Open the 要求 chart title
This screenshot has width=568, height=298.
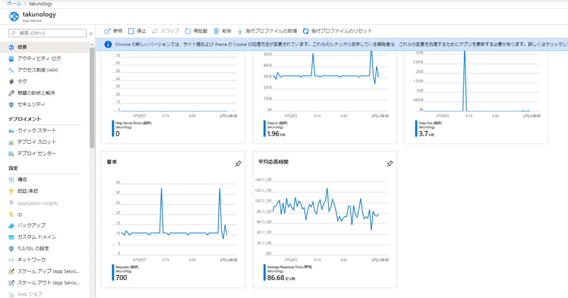tap(112, 162)
